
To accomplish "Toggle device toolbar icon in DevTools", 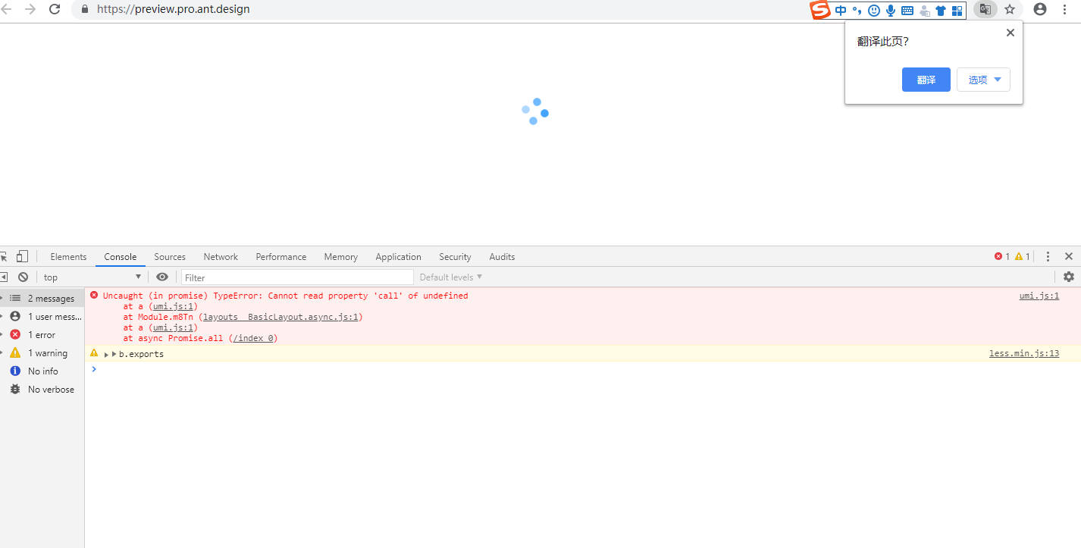I will [23, 256].
